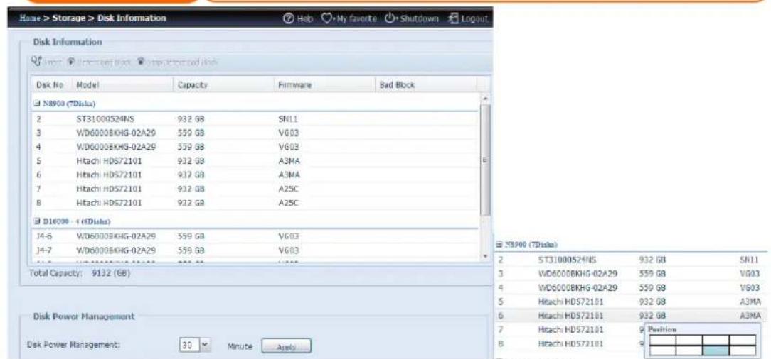Viewport: 771px width, 359px height.
Task: Select disk 2 row ST31000524NS
Action: tap(255, 118)
